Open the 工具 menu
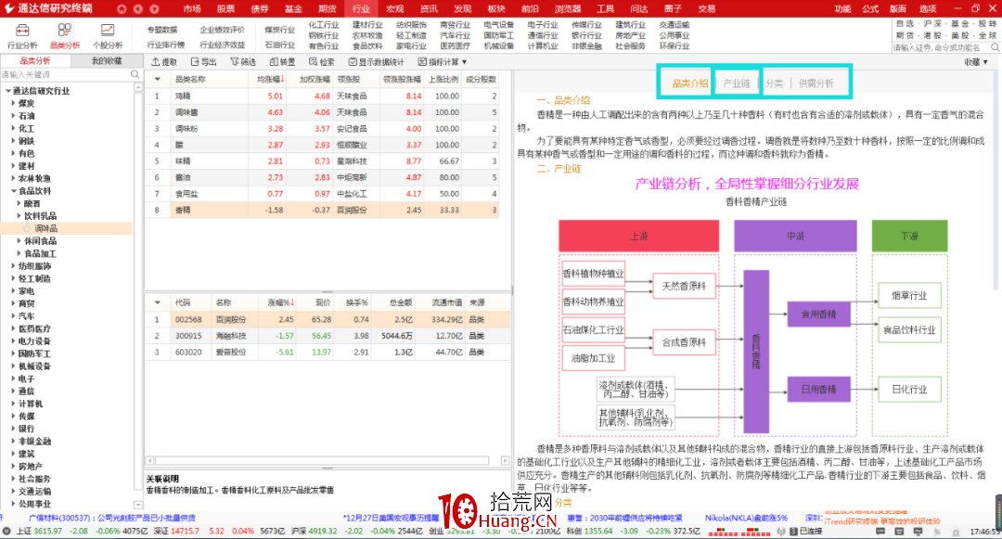Viewport: 1002px width, 539px height. (x=605, y=9)
